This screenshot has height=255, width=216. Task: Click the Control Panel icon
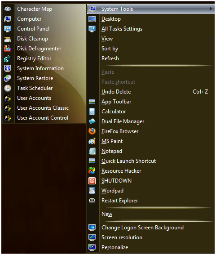[x=8, y=29]
